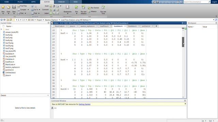Click the Compare button

tap(22, 10)
